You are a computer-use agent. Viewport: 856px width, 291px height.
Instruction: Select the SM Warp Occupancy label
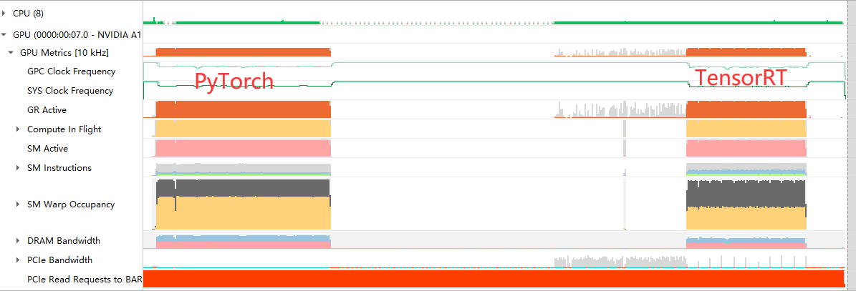pos(71,205)
